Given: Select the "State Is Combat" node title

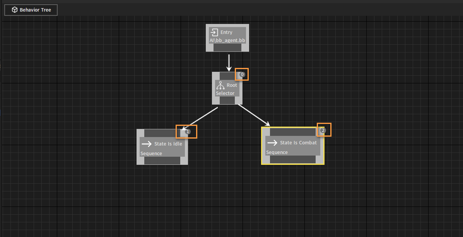Looking at the screenshot, I should click(298, 143).
